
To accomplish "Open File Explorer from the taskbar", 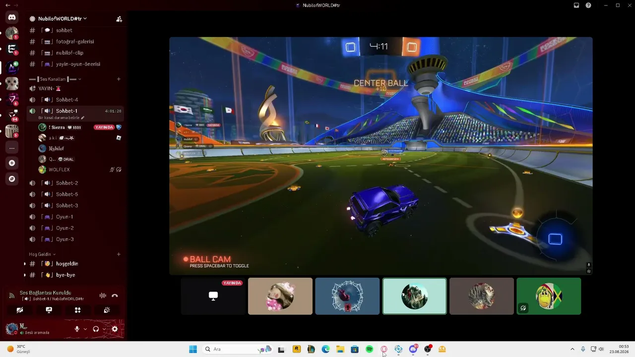I will [x=340, y=349].
